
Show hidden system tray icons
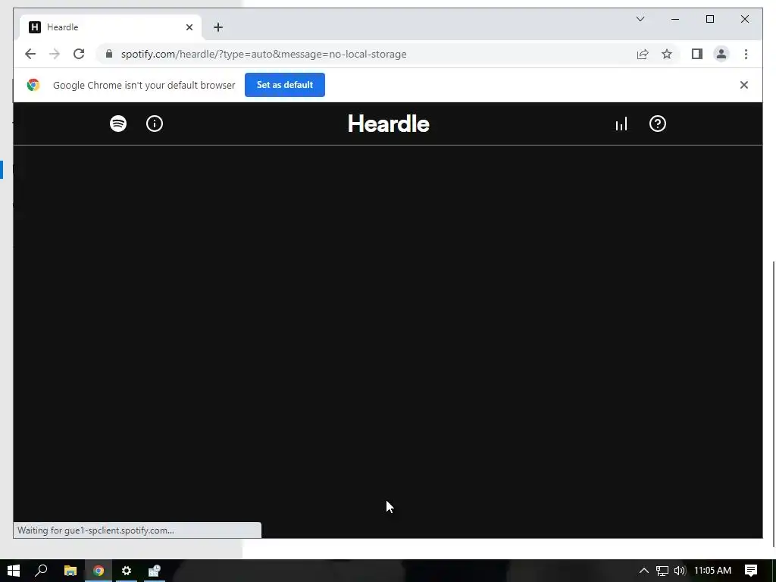643,571
